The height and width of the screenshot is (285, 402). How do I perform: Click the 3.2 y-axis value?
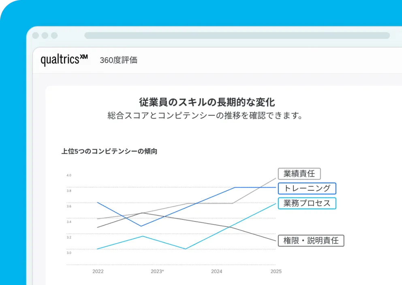click(69, 237)
